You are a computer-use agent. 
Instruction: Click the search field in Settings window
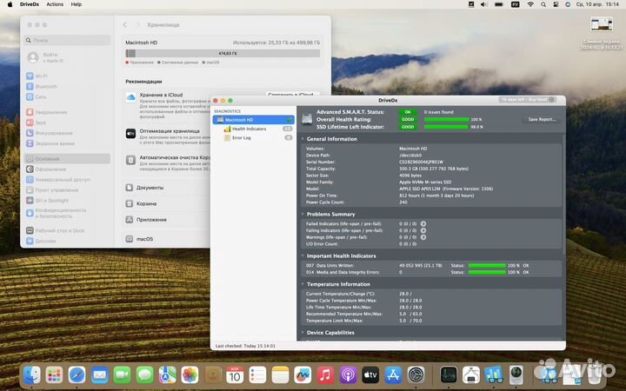[67, 40]
